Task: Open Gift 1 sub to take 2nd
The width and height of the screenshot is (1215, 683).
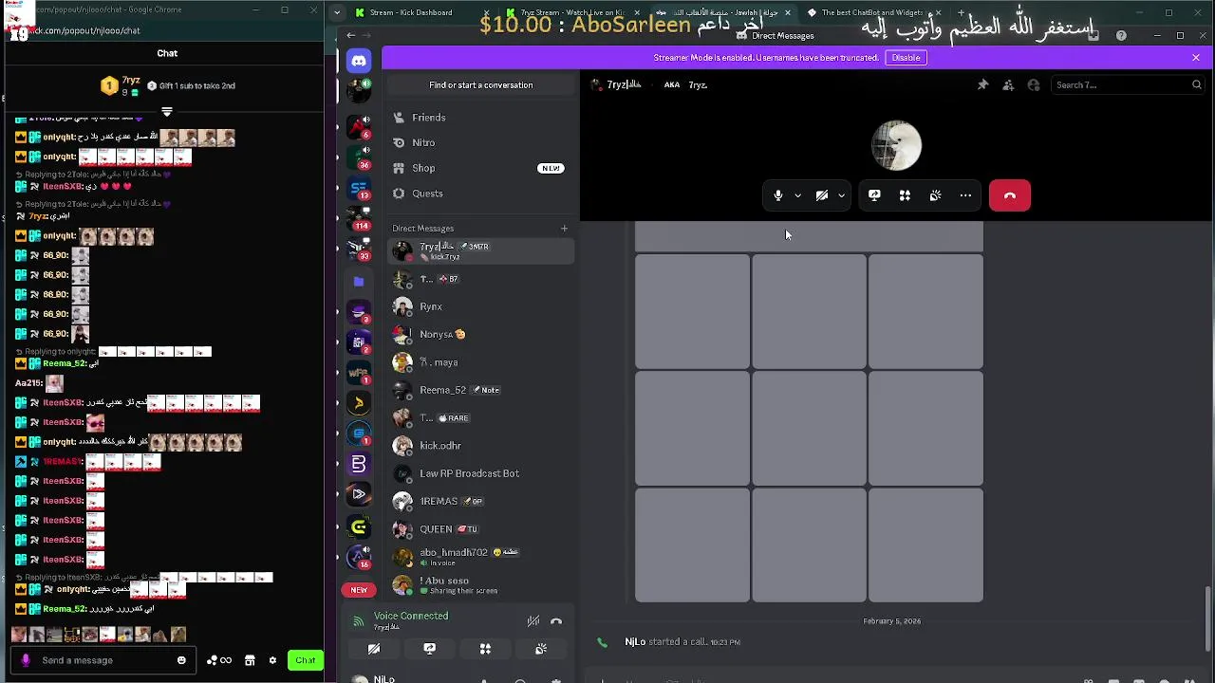Action: (x=191, y=85)
